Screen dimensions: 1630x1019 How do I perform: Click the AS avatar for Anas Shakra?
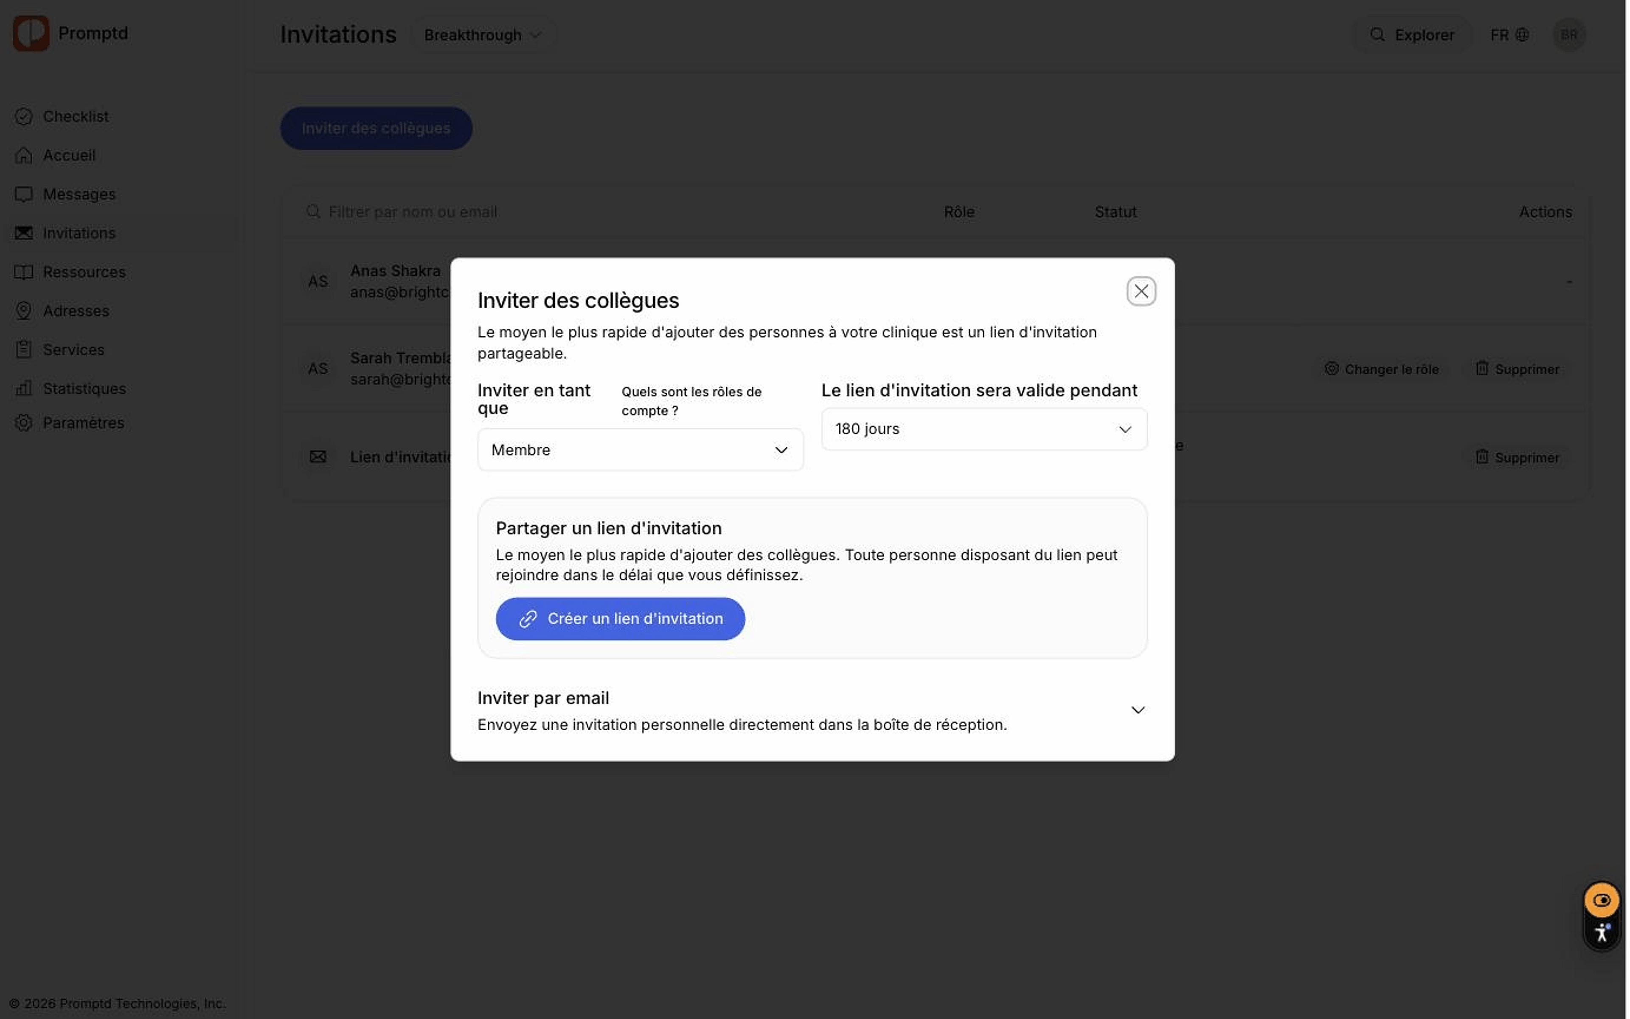(319, 281)
